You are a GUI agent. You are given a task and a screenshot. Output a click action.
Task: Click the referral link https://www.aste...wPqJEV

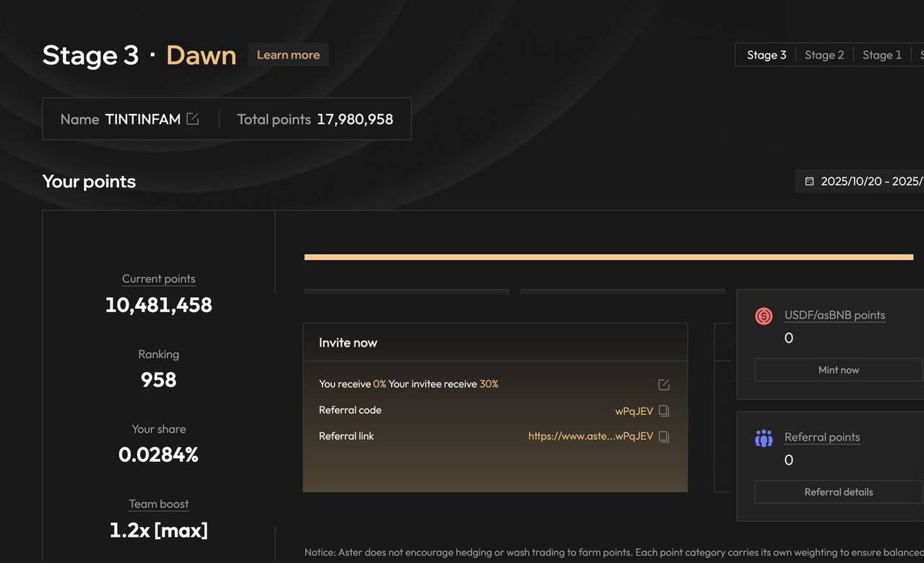(591, 436)
